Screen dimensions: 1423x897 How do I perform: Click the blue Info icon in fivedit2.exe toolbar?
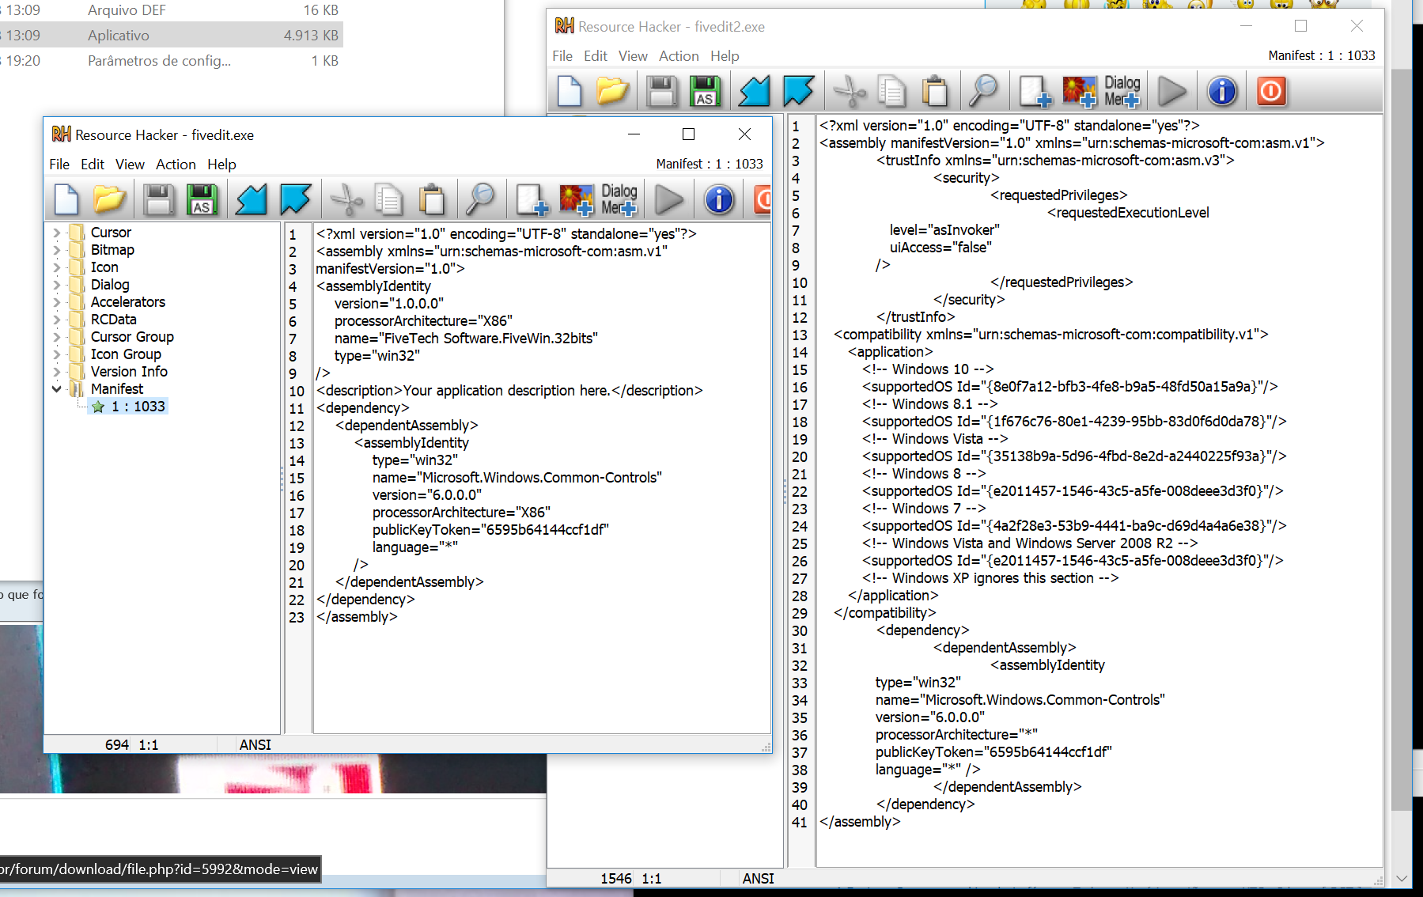click(1221, 91)
